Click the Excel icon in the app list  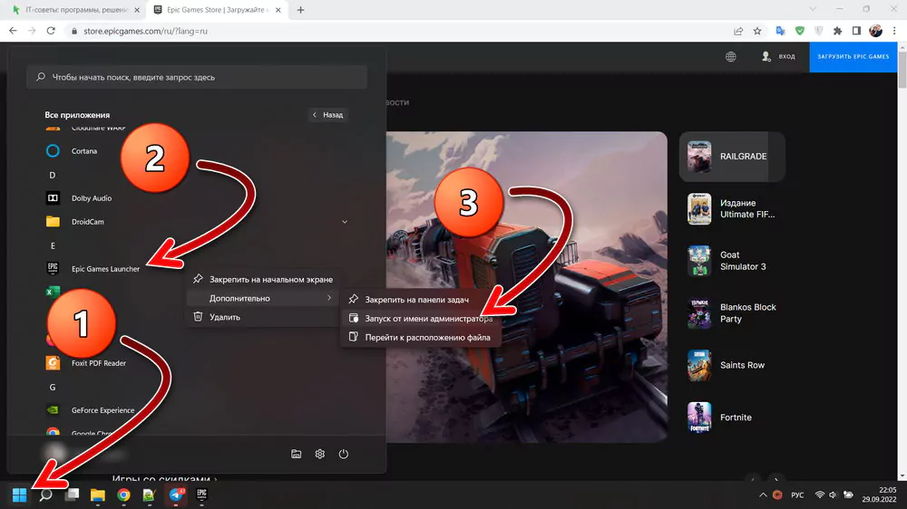pos(52,292)
